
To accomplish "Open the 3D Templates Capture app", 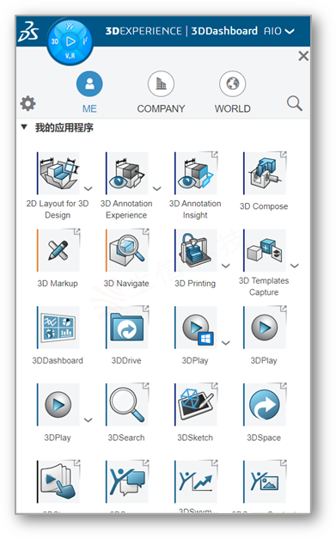I will (x=264, y=250).
